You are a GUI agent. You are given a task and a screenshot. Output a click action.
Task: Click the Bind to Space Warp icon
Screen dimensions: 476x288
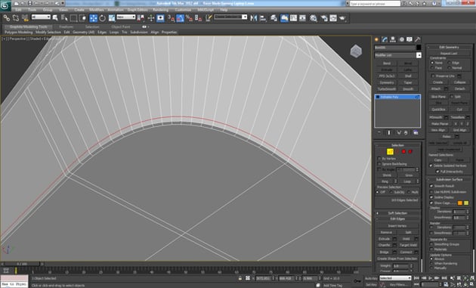(25, 18)
